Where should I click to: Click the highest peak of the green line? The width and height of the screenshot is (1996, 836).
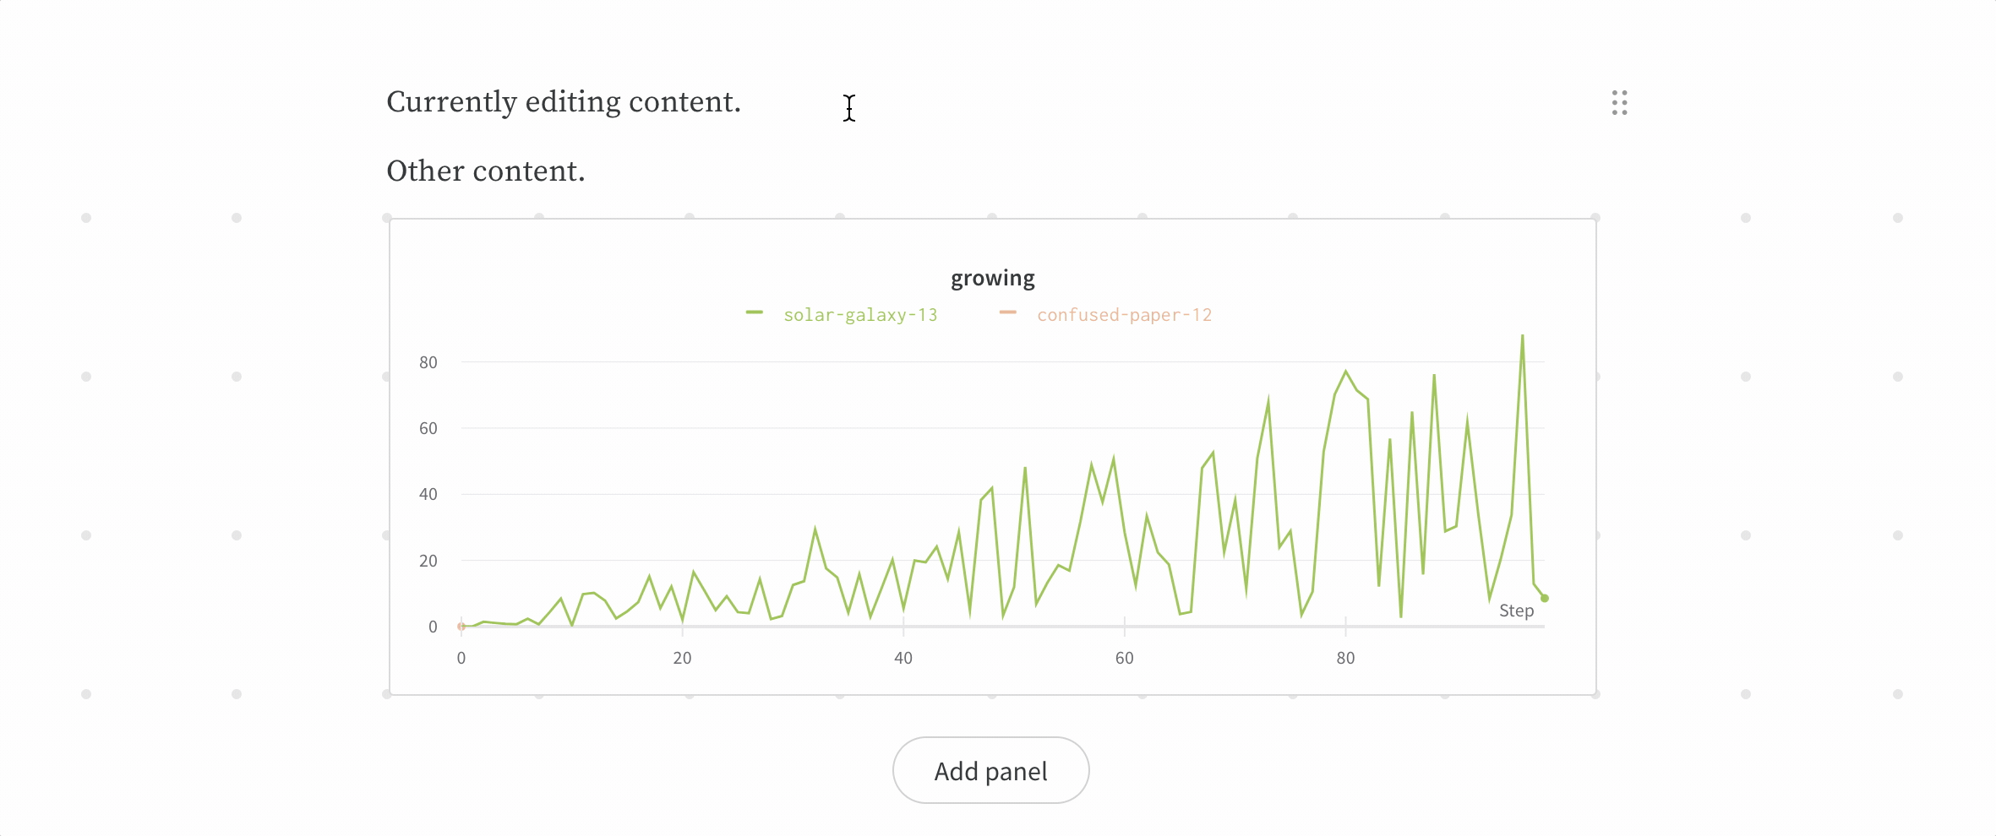(1523, 336)
